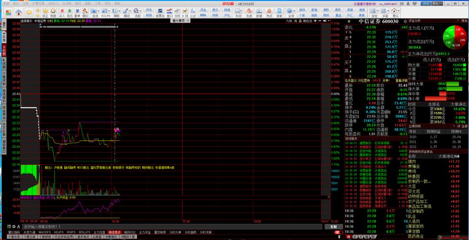Click the 修正 toolbar icon
The height and width of the screenshot is (240, 469).
click(45, 12)
